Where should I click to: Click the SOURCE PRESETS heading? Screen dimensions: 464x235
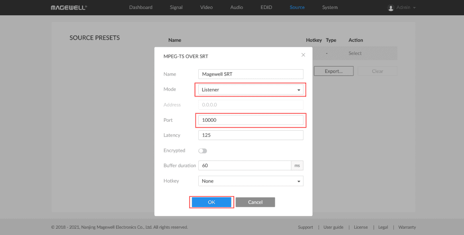point(95,38)
